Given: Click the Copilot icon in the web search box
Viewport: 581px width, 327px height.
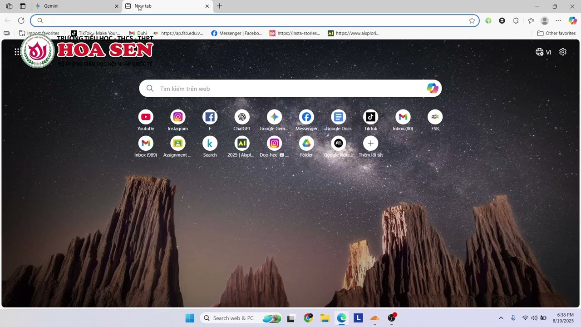Looking at the screenshot, I should click(x=433, y=89).
